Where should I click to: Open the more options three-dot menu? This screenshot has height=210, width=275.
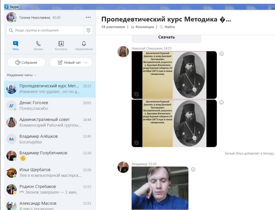pyautogui.click(x=88, y=17)
